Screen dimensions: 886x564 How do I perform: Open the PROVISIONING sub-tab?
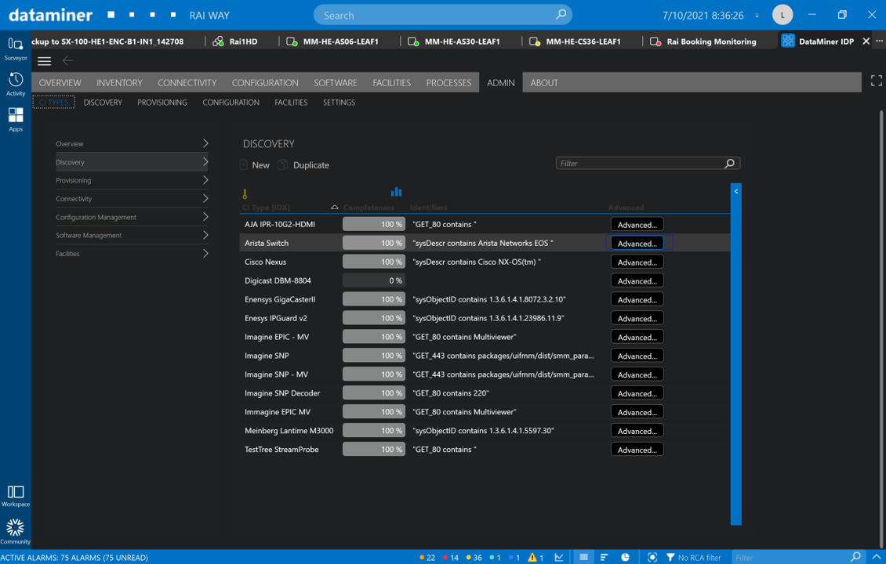(x=162, y=102)
